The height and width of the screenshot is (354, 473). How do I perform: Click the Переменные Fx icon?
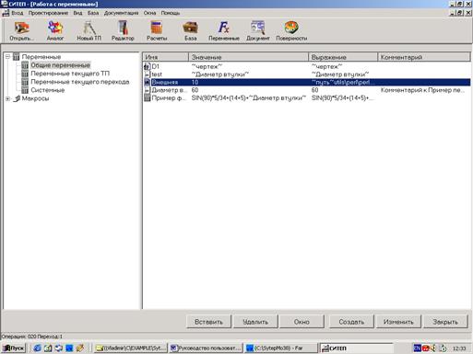click(224, 30)
